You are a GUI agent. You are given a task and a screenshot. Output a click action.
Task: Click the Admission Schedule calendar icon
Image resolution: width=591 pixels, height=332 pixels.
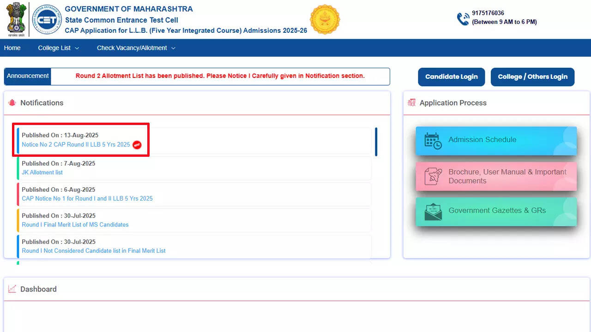[433, 141]
